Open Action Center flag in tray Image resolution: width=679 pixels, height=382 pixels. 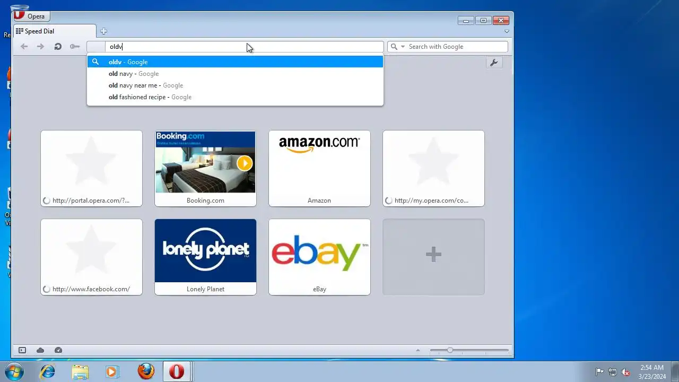pos(599,372)
